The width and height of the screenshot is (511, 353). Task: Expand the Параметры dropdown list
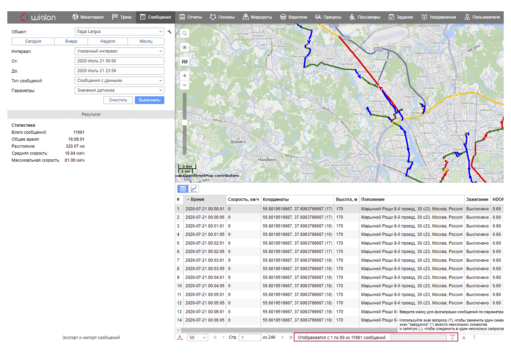[x=119, y=90]
